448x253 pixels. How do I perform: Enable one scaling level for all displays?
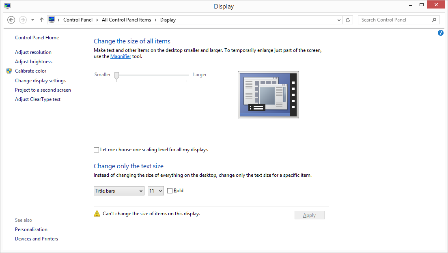97,150
